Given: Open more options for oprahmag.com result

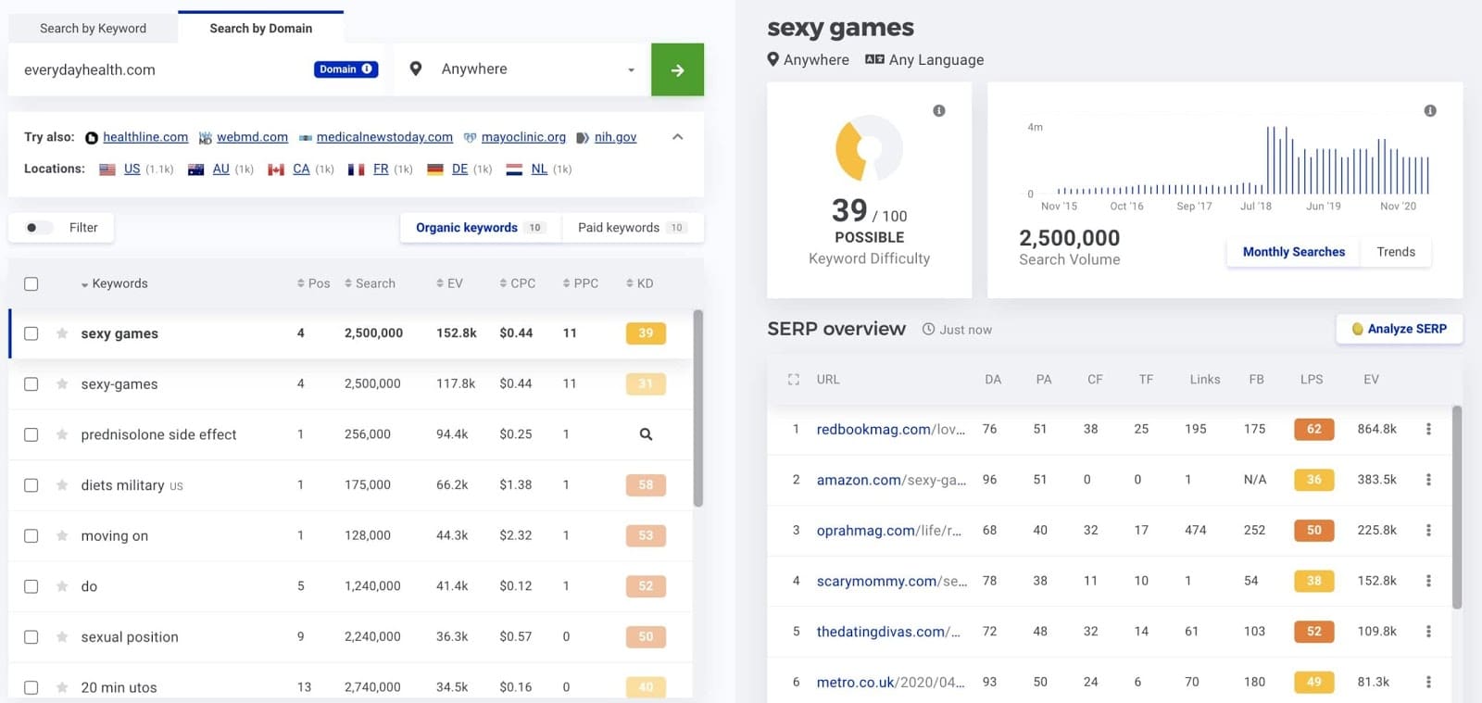Looking at the screenshot, I should pyautogui.click(x=1428, y=530).
